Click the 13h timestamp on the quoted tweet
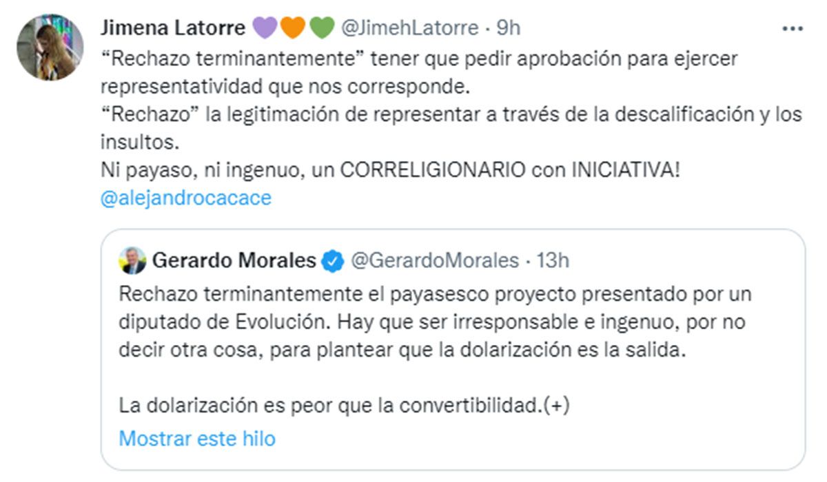827x482 pixels. point(551,261)
